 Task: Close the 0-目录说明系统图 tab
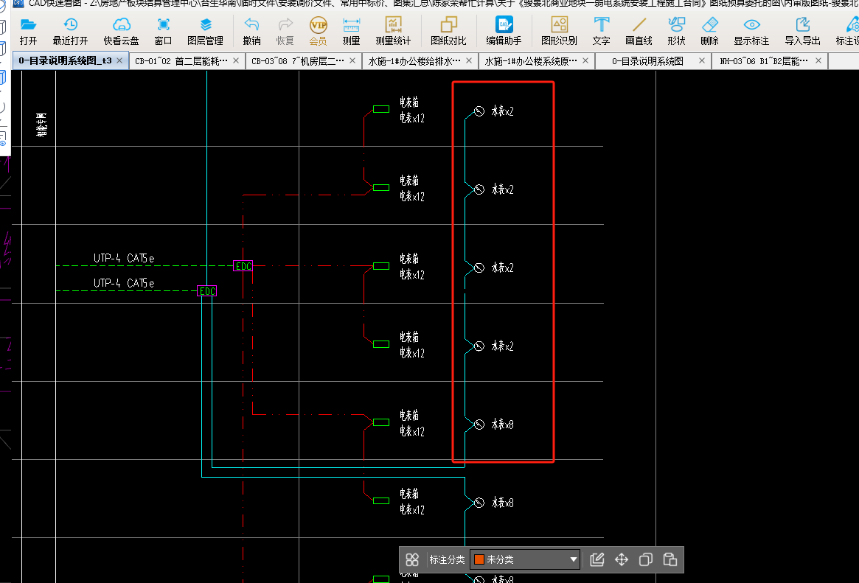pos(702,60)
